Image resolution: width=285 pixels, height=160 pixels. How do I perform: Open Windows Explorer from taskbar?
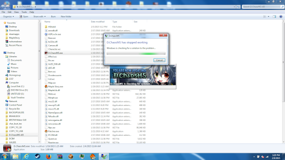tap(15, 156)
